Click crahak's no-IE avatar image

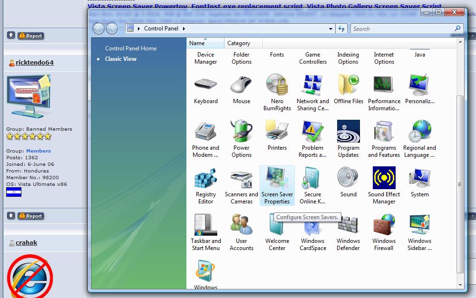point(30,277)
